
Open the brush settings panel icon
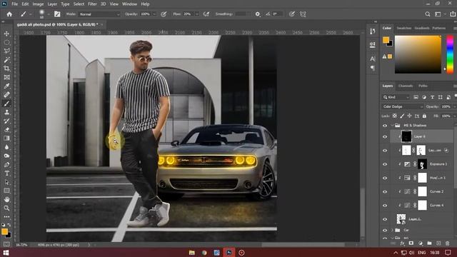(x=57, y=14)
